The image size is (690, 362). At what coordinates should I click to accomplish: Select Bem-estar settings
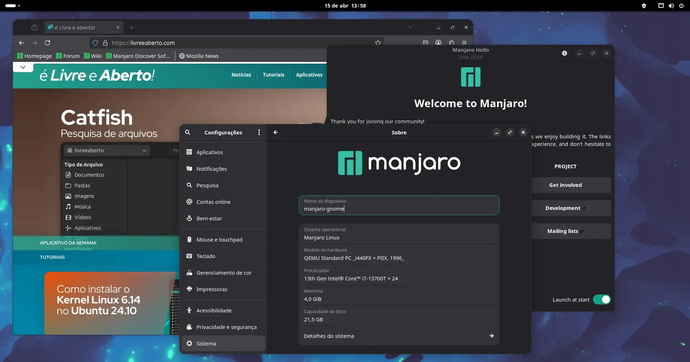[x=223, y=218]
